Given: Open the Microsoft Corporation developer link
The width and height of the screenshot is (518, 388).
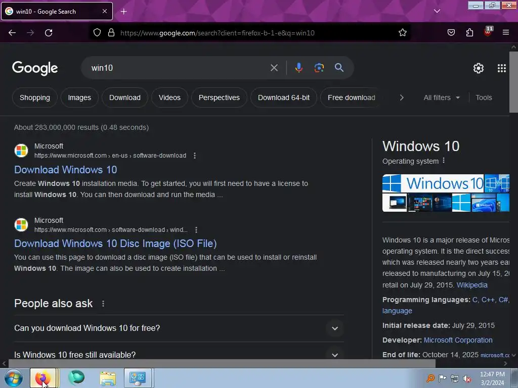Looking at the screenshot, I should 458,340.
